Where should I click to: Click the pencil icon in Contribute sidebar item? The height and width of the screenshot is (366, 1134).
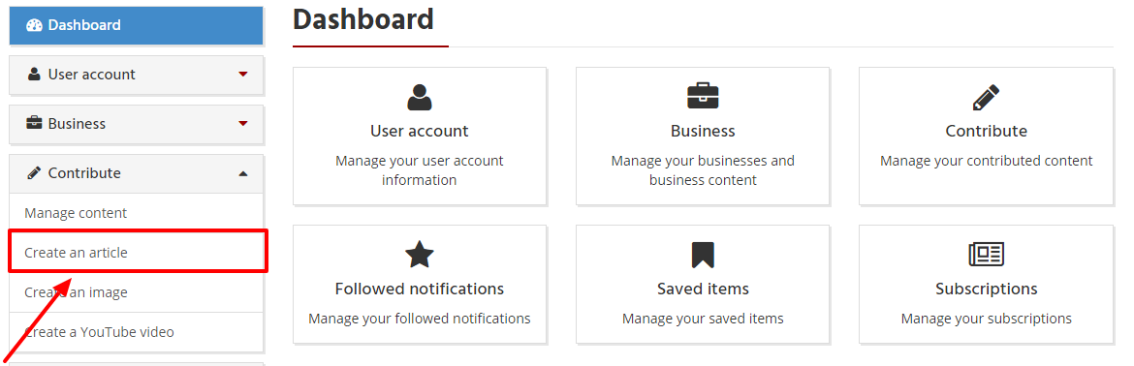point(34,173)
